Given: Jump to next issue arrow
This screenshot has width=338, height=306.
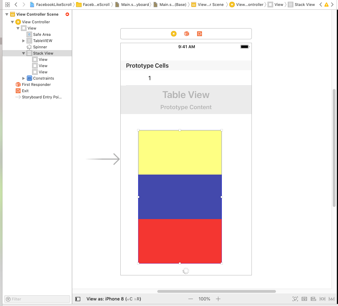Looking at the screenshot, I should 332,5.
